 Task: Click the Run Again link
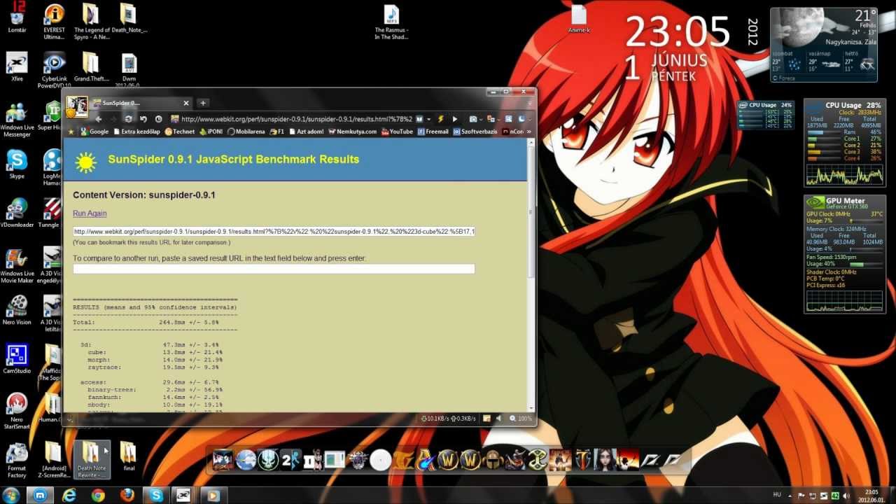[x=90, y=213]
